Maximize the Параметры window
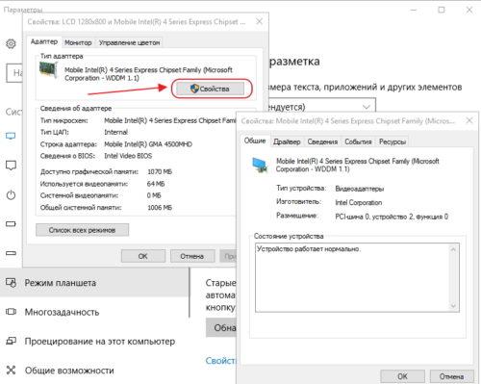Image resolution: width=481 pixels, height=384 pixels. (442, 10)
